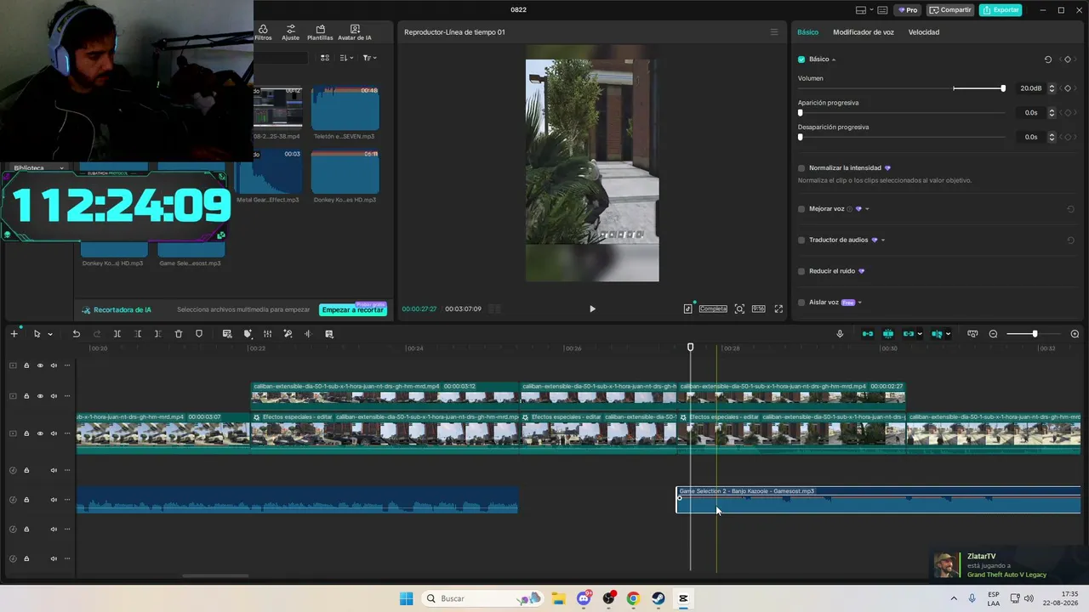The image size is (1089, 612).
Task: Click the Volumen 20.0dB value field
Action: click(x=1030, y=88)
